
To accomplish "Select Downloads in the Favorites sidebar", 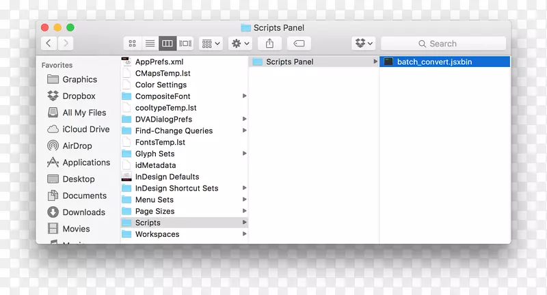I will point(83,212).
